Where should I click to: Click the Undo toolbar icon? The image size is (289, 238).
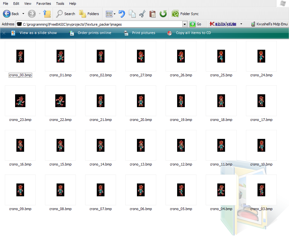click(x=122, y=14)
